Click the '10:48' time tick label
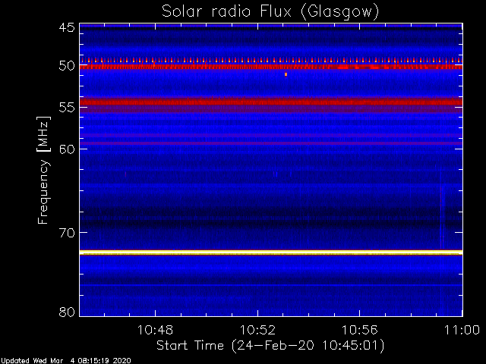The image size is (486, 364). coord(155,330)
